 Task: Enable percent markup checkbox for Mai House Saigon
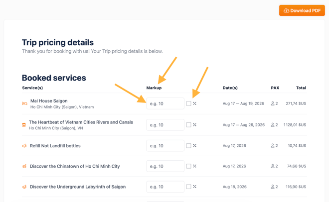tap(188, 103)
